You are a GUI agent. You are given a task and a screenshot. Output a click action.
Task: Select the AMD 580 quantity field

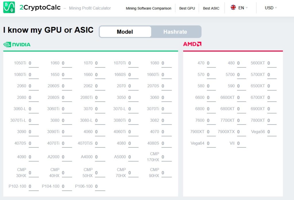point(211,86)
